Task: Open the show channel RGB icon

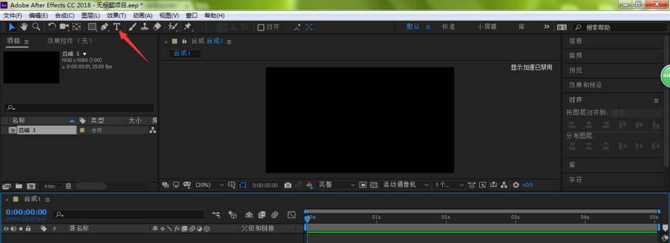Action: pyautogui.click(x=310, y=185)
